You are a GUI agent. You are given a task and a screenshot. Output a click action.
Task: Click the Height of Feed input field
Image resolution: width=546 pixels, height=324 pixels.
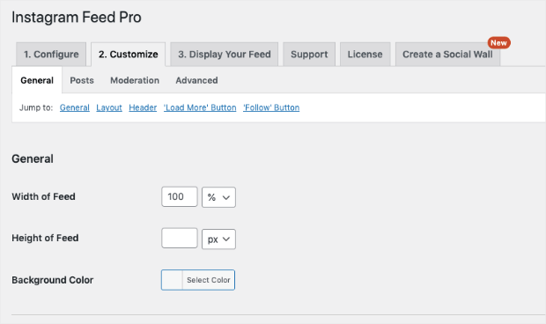180,238
